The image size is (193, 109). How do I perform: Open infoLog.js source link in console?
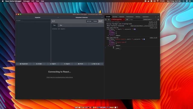pos(153,24)
